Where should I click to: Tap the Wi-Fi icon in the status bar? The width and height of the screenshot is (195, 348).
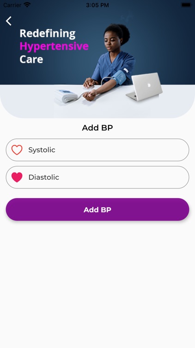click(x=27, y=5)
